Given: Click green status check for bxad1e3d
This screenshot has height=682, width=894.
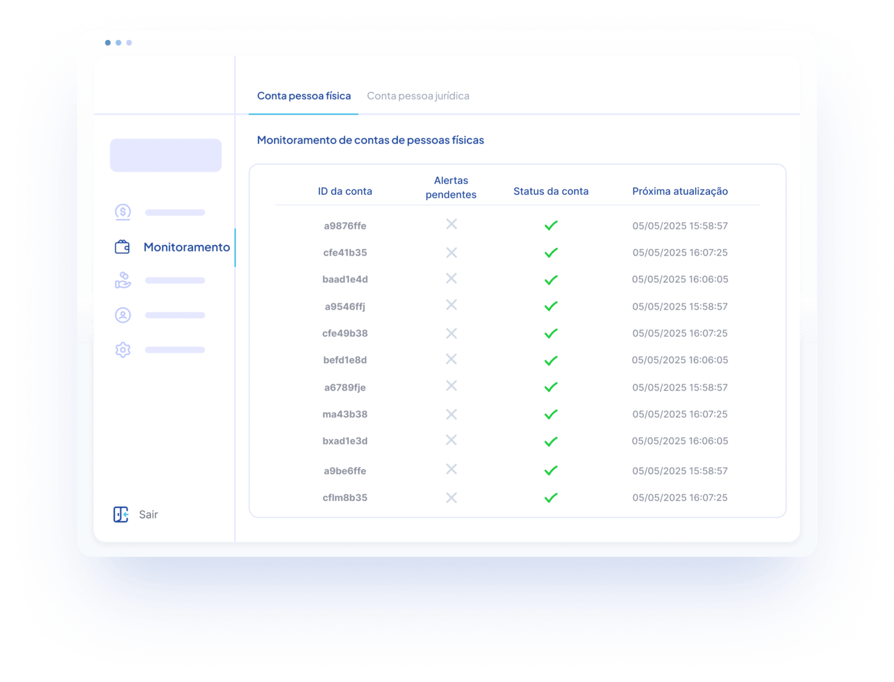Looking at the screenshot, I should click(551, 441).
